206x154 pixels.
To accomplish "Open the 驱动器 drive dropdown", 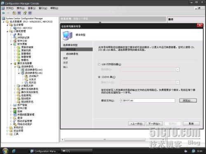I will (x=178, y=69).
